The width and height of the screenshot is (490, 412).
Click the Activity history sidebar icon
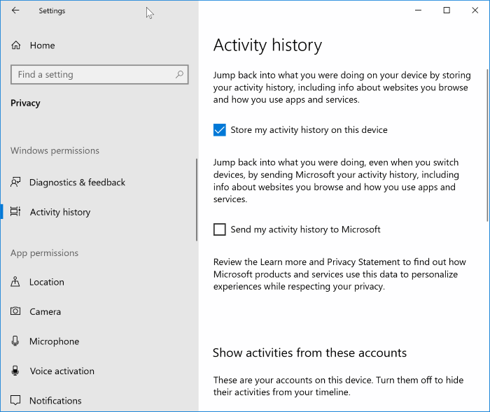15,212
